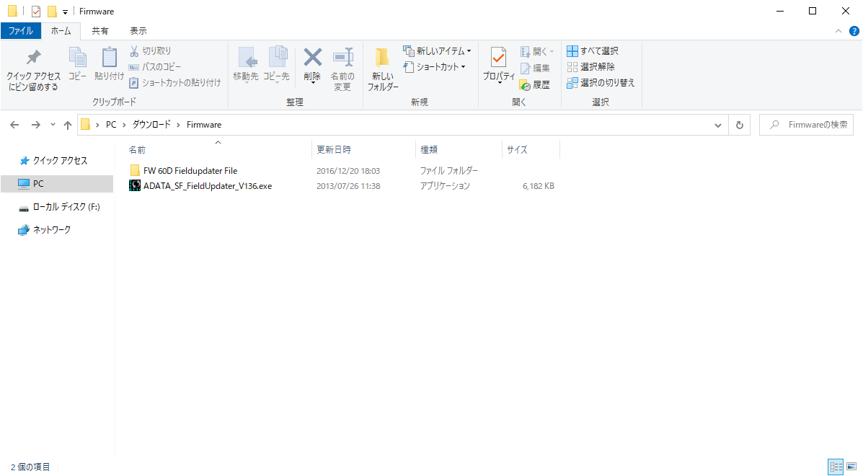
Task: Go back with left arrow
Action: pos(15,125)
